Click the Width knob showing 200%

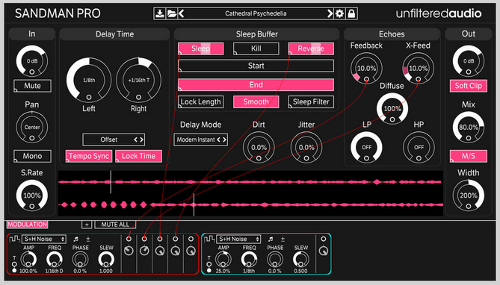[469, 195]
